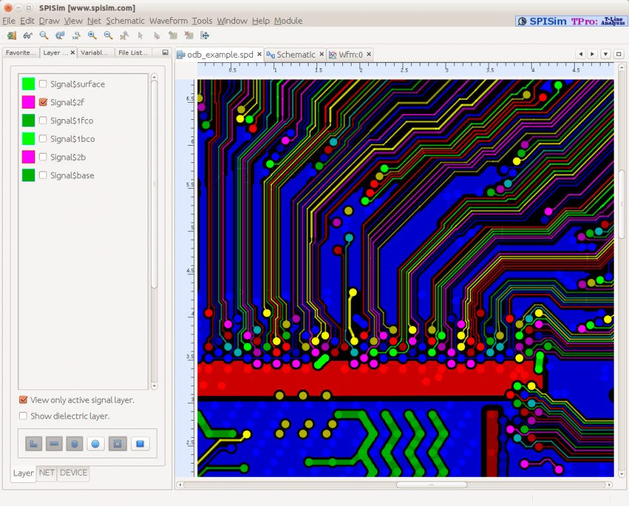
Task: Minimize the left side panel
Action: point(165,52)
